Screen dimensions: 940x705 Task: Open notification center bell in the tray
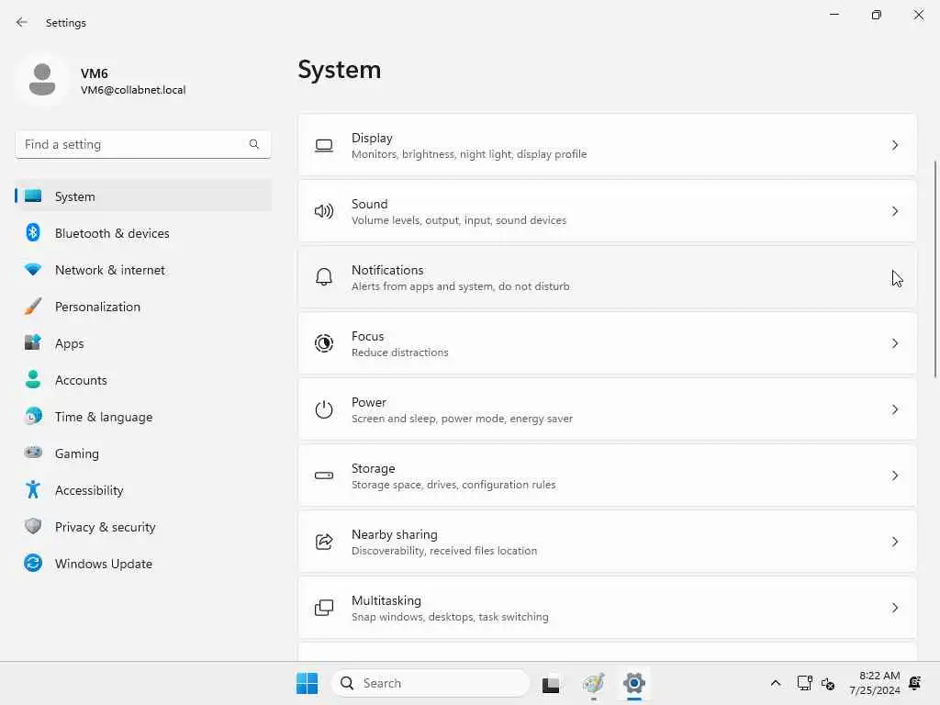(915, 683)
